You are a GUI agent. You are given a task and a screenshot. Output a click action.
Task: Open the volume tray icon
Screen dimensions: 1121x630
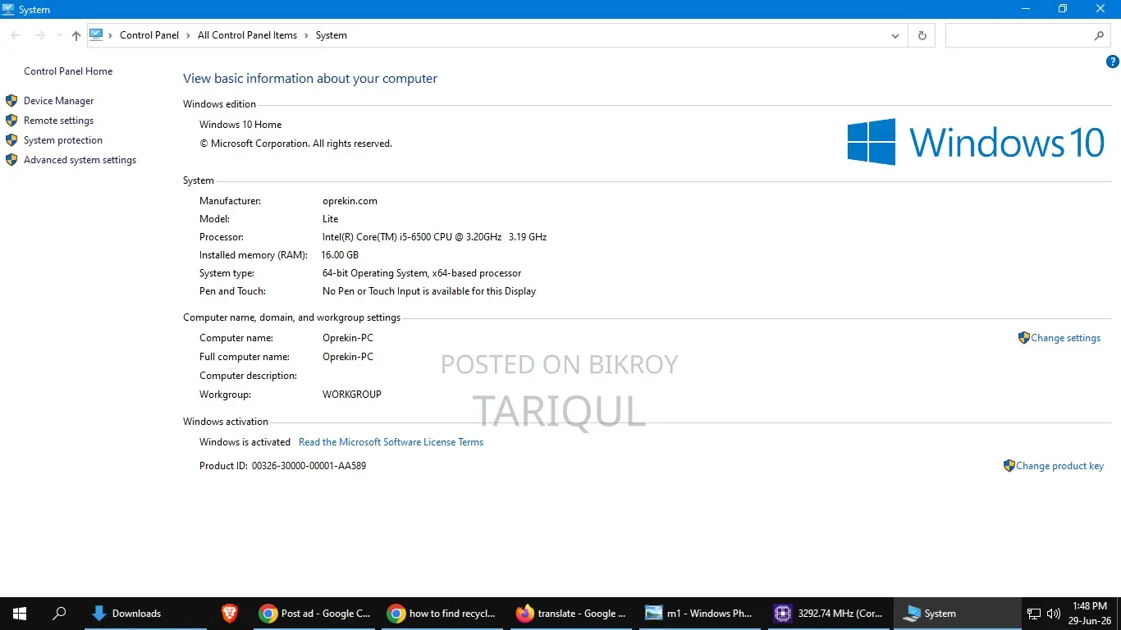pyautogui.click(x=1054, y=613)
